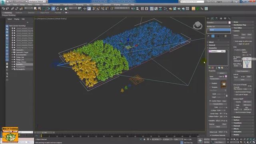Click the Save file icon in title bar
The width and height of the screenshot is (256, 144).
tap(14, 2)
